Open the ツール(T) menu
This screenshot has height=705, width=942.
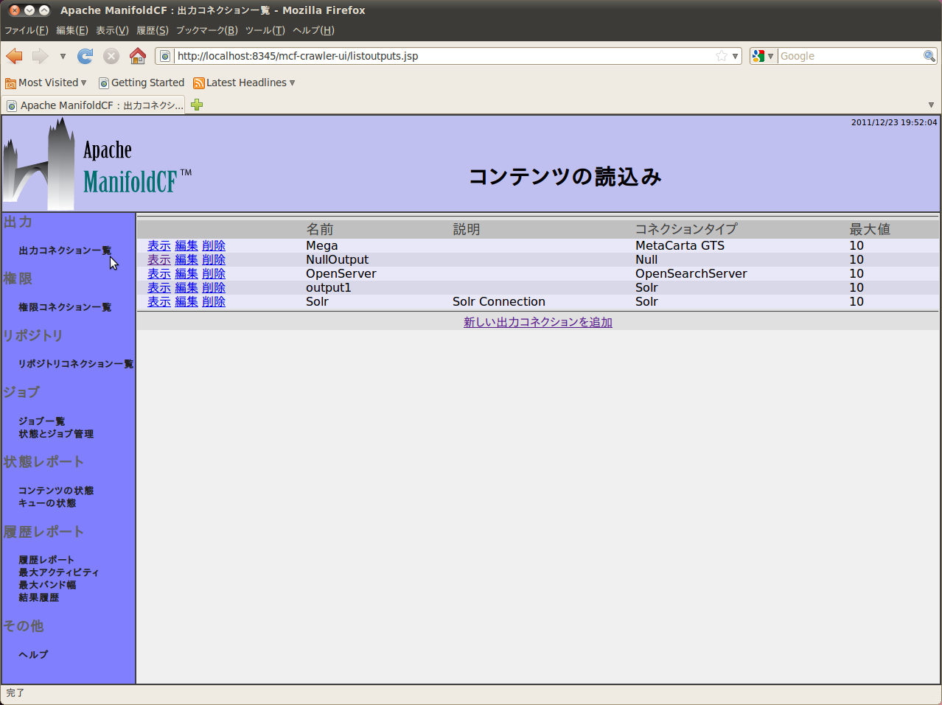pos(265,30)
